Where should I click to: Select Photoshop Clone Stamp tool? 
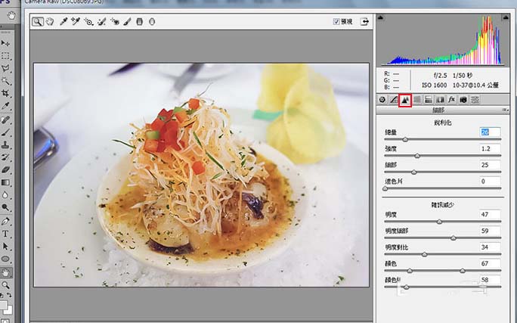tap(5, 144)
